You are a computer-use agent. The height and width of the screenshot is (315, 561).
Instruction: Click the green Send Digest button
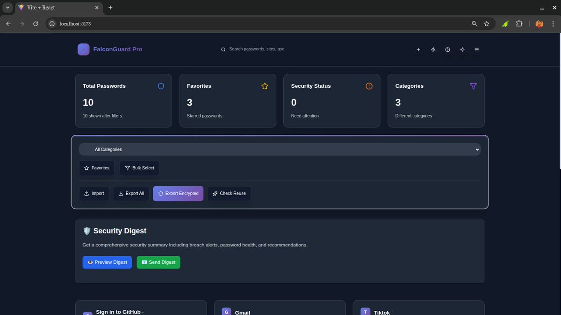(x=158, y=262)
